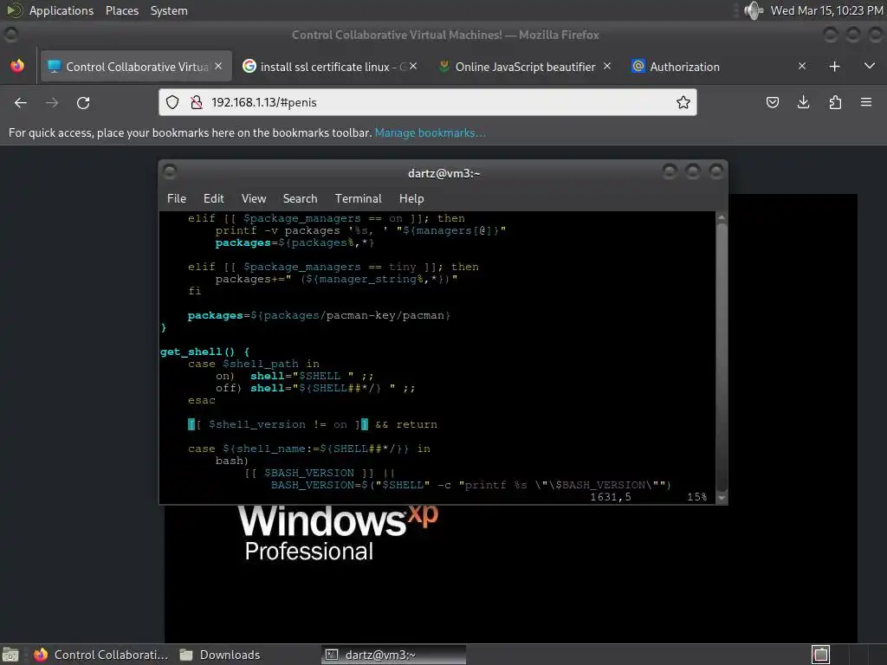
Task: Show insecure connection lock info
Action: [x=197, y=102]
